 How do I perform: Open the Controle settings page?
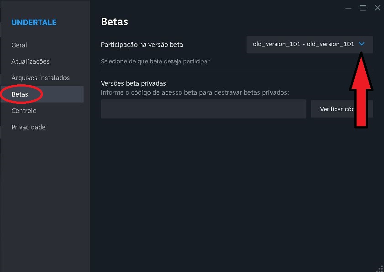pyautogui.click(x=24, y=111)
